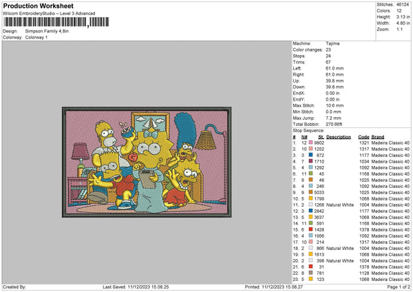Click the barcode under the worksheet title
The height and width of the screenshot is (292, 413).
coord(56,22)
